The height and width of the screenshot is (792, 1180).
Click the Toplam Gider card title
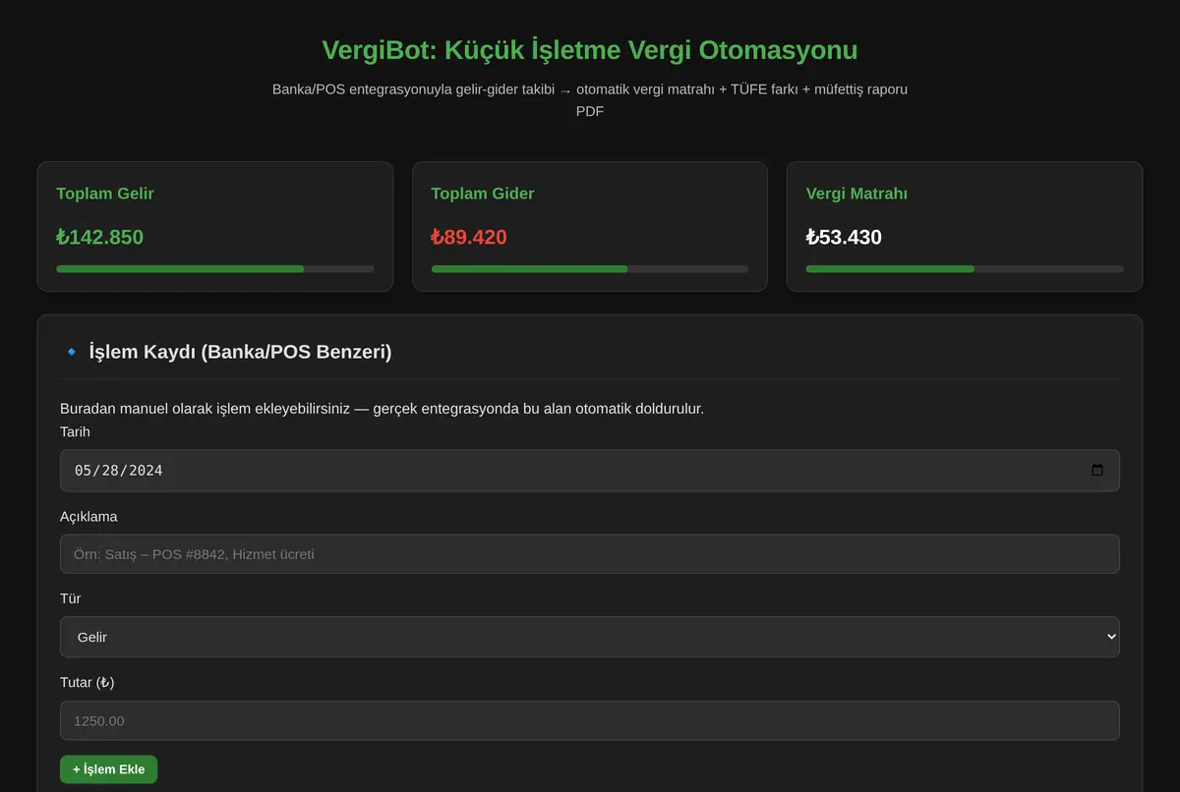pyautogui.click(x=483, y=194)
